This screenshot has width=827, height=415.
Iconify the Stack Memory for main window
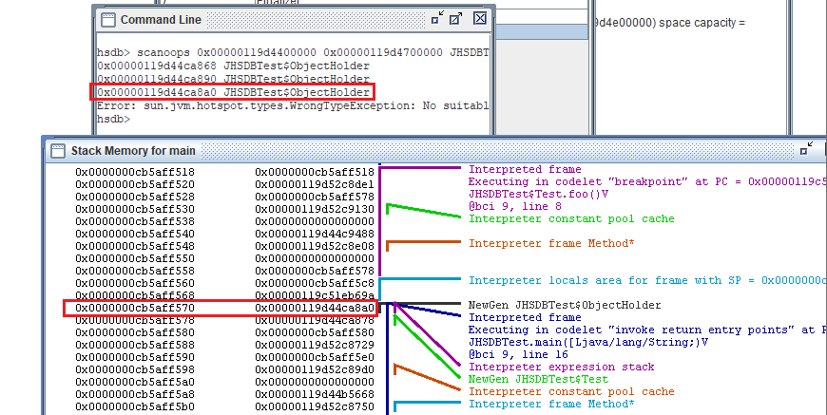tap(806, 149)
